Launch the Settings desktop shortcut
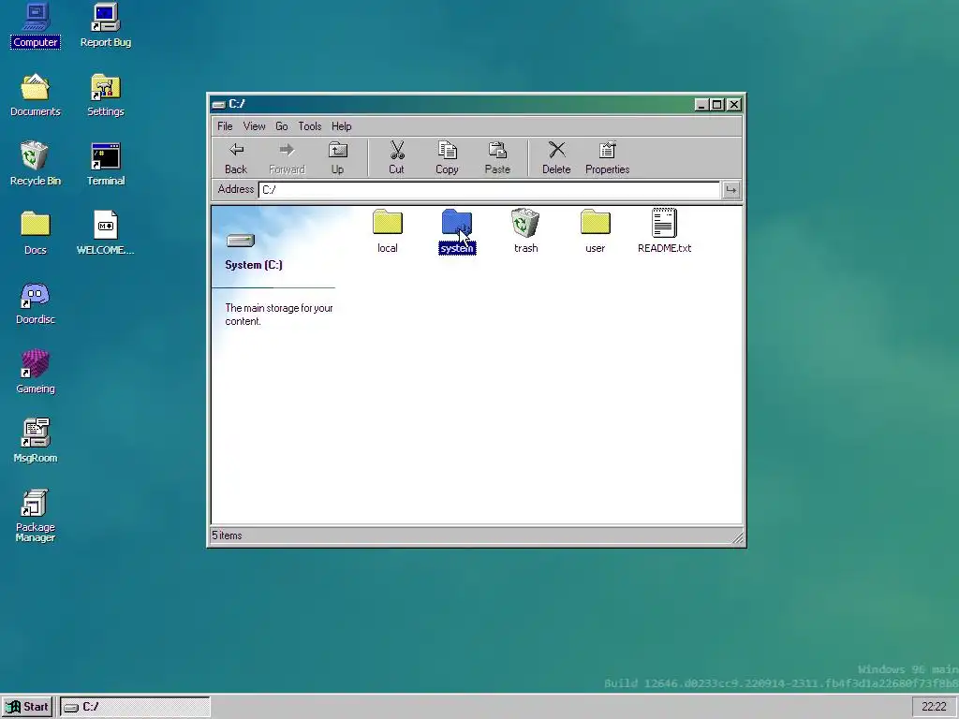This screenshot has height=719, width=959. coord(106,95)
